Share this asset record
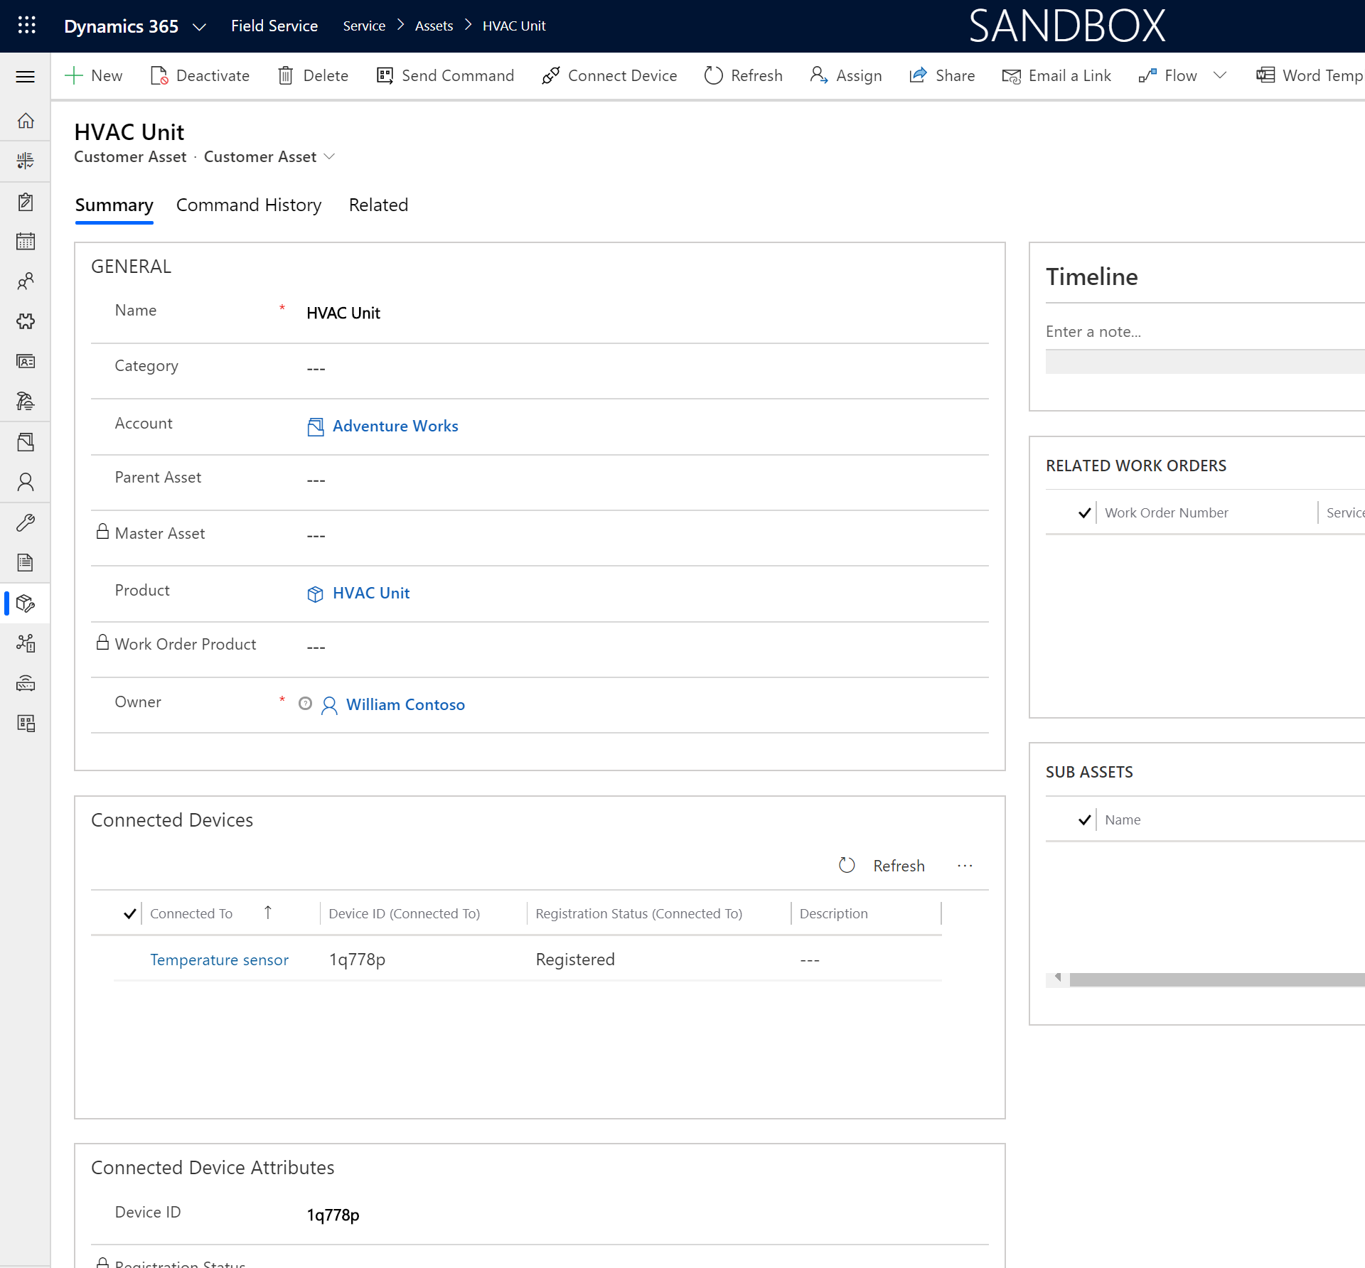This screenshot has height=1268, width=1365. (x=942, y=75)
